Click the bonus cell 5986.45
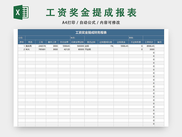This screenshot has width=182, height=137. click(121, 46)
